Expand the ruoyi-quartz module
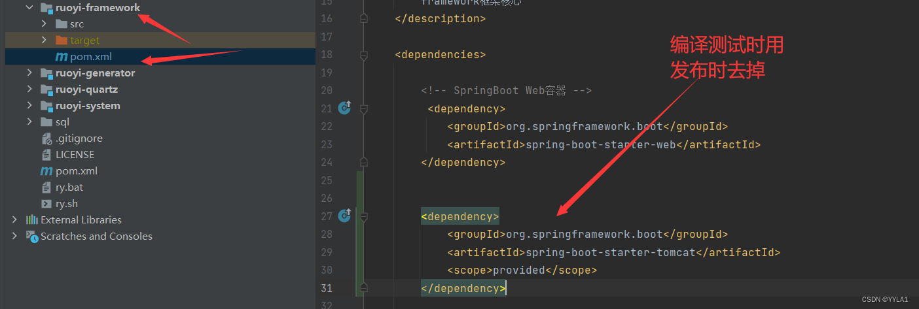This screenshot has height=309, width=919. (x=29, y=89)
